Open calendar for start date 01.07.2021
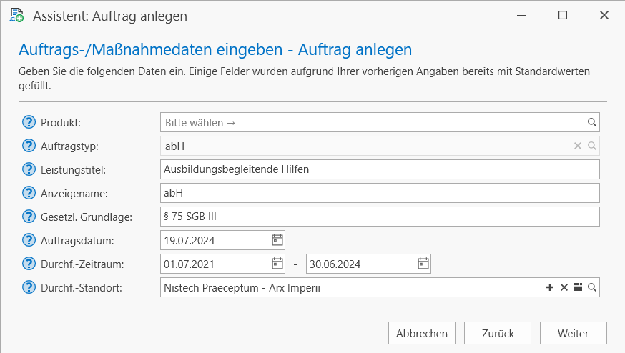The height and width of the screenshot is (353, 625). (x=277, y=264)
